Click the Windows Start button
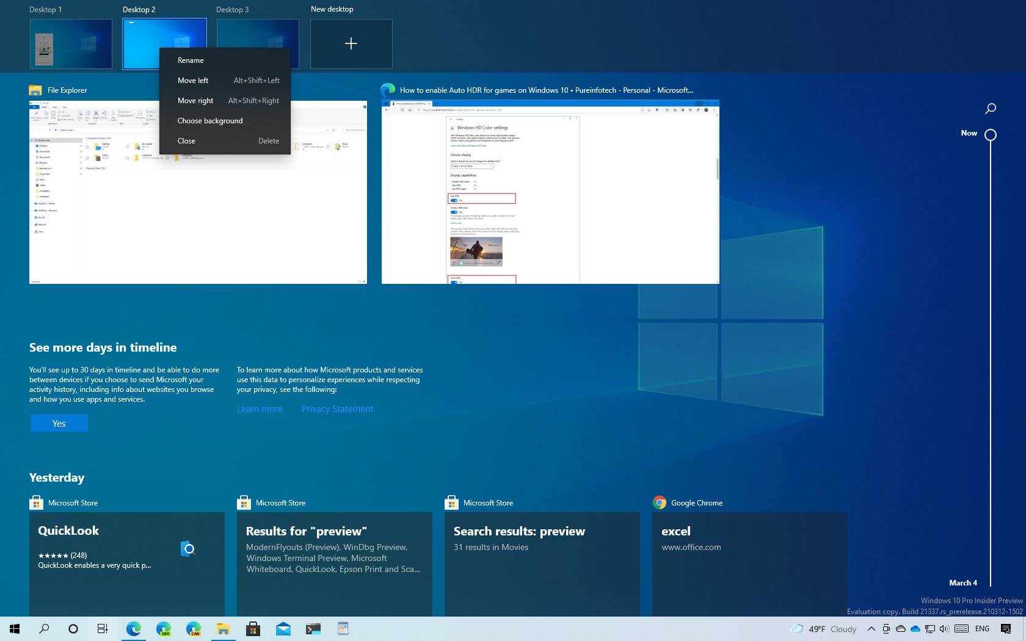This screenshot has height=641, width=1026. click(15, 628)
